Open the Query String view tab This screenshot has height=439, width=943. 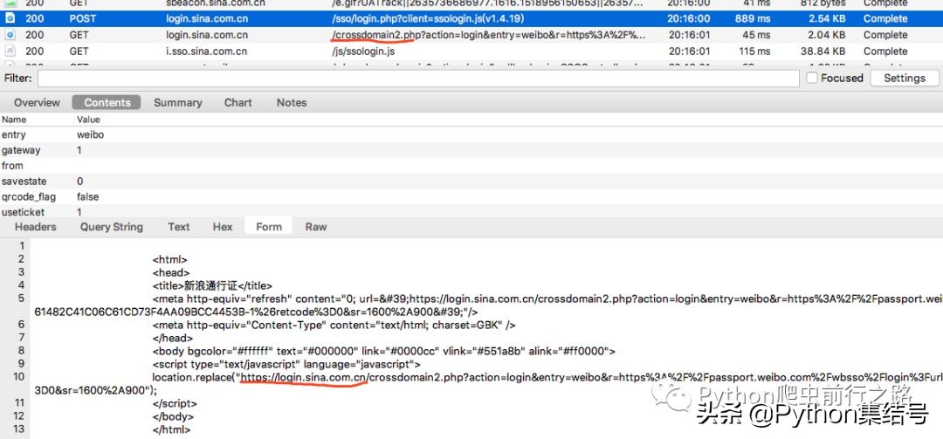(x=112, y=227)
